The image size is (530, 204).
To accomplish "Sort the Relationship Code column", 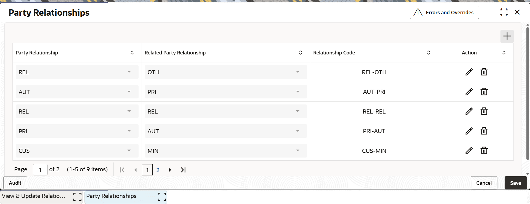I will tap(429, 53).
